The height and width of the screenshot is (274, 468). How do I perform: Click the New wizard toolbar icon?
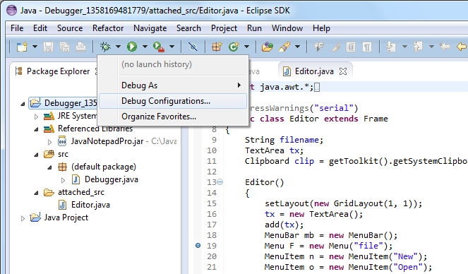(x=22, y=47)
